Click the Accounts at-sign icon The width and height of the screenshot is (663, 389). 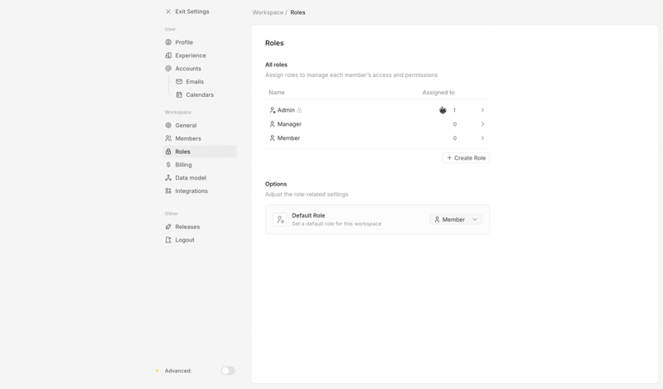(168, 69)
